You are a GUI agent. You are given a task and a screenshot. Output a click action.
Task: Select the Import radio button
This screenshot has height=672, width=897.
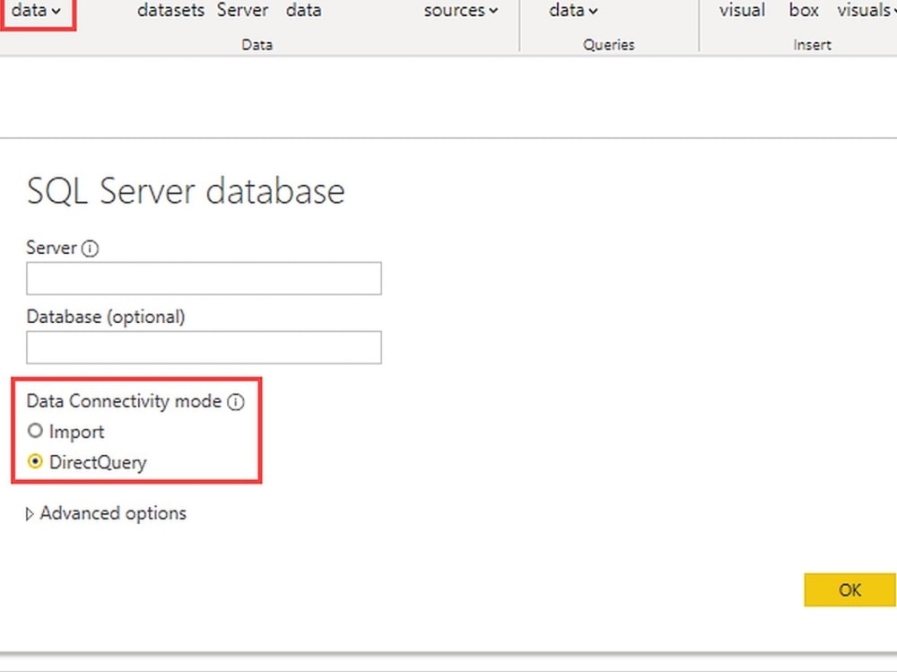tap(35, 432)
